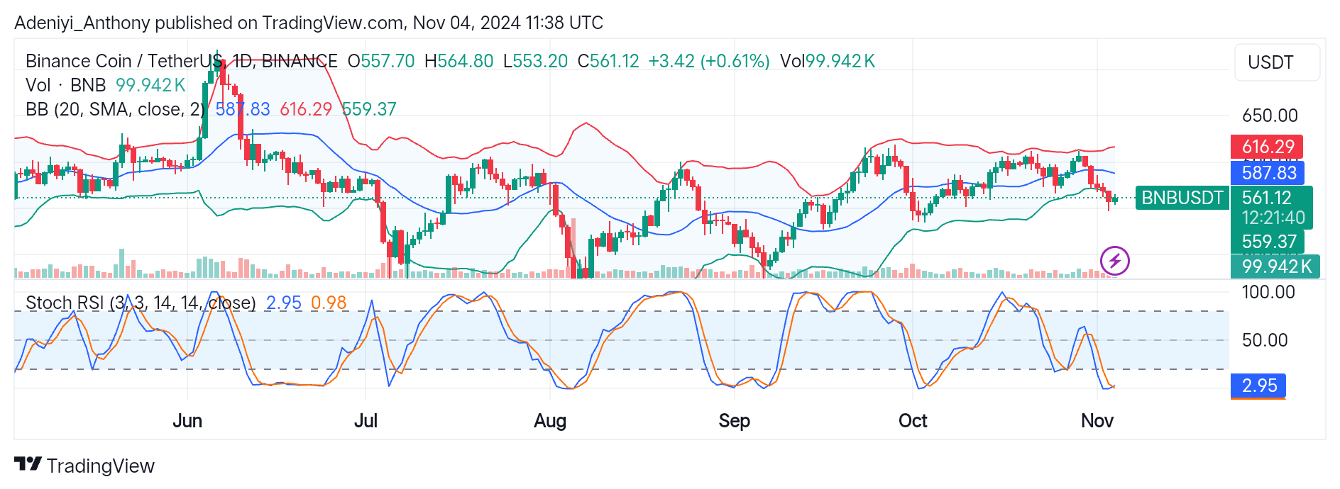Select the Stoch RSI indicator legend
The height and width of the screenshot is (489, 1340).
point(141,303)
